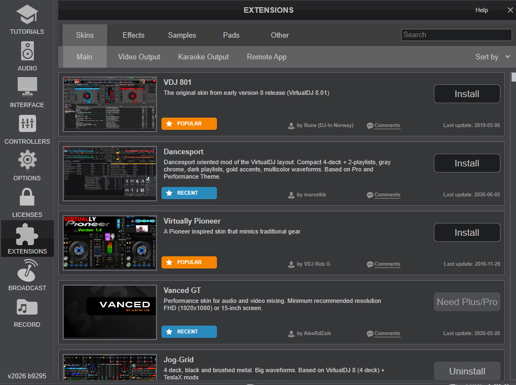Select the Extensions puzzle piece icon
The height and width of the screenshot is (385, 516).
tap(27, 234)
